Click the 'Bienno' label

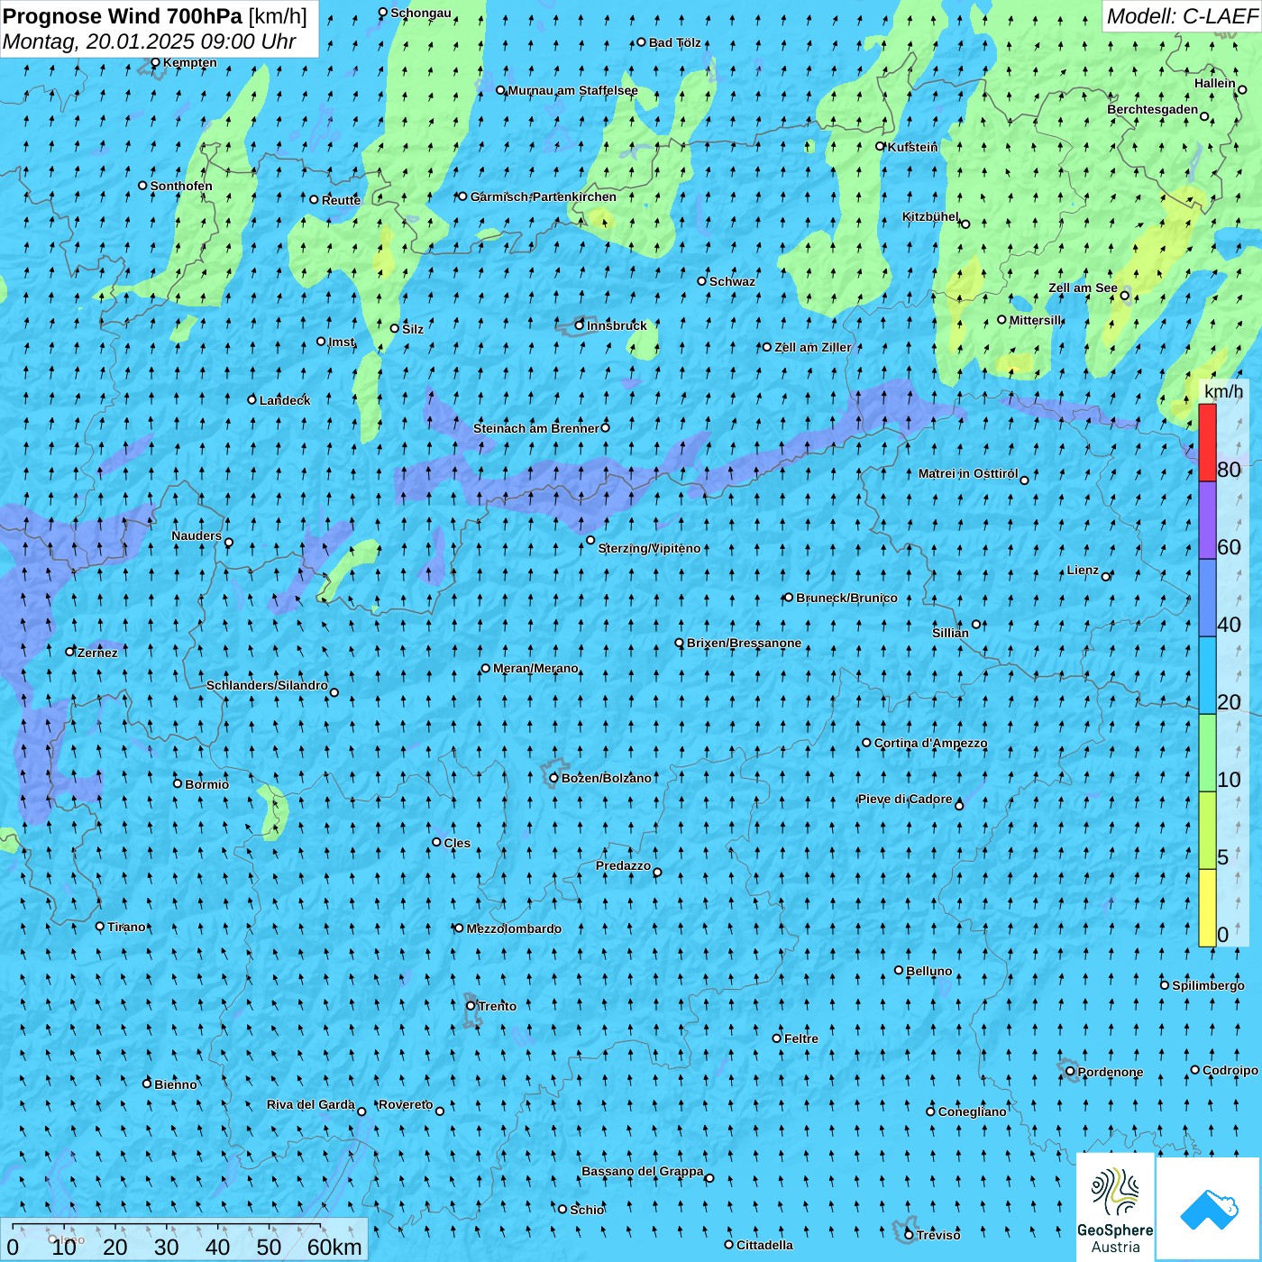(x=176, y=1085)
